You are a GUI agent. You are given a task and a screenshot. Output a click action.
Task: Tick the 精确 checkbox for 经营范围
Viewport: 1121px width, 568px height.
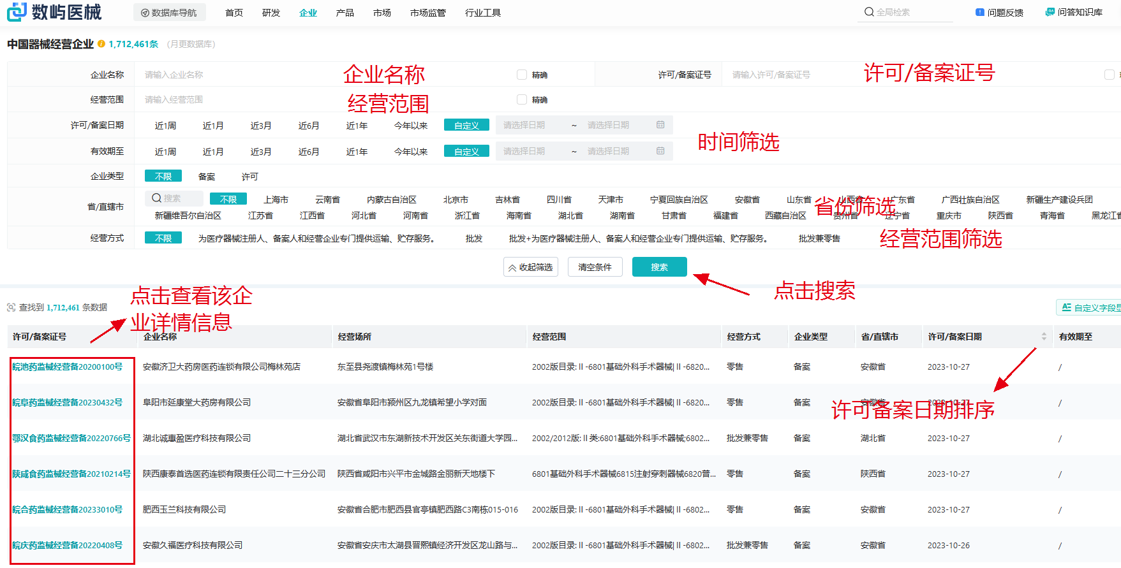pyautogui.click(x=522, y=99)
